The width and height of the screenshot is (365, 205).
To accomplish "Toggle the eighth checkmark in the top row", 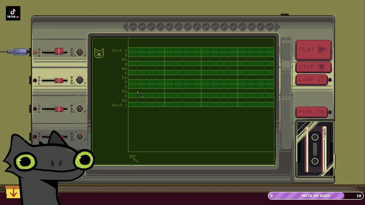I will tap(197, 27).
